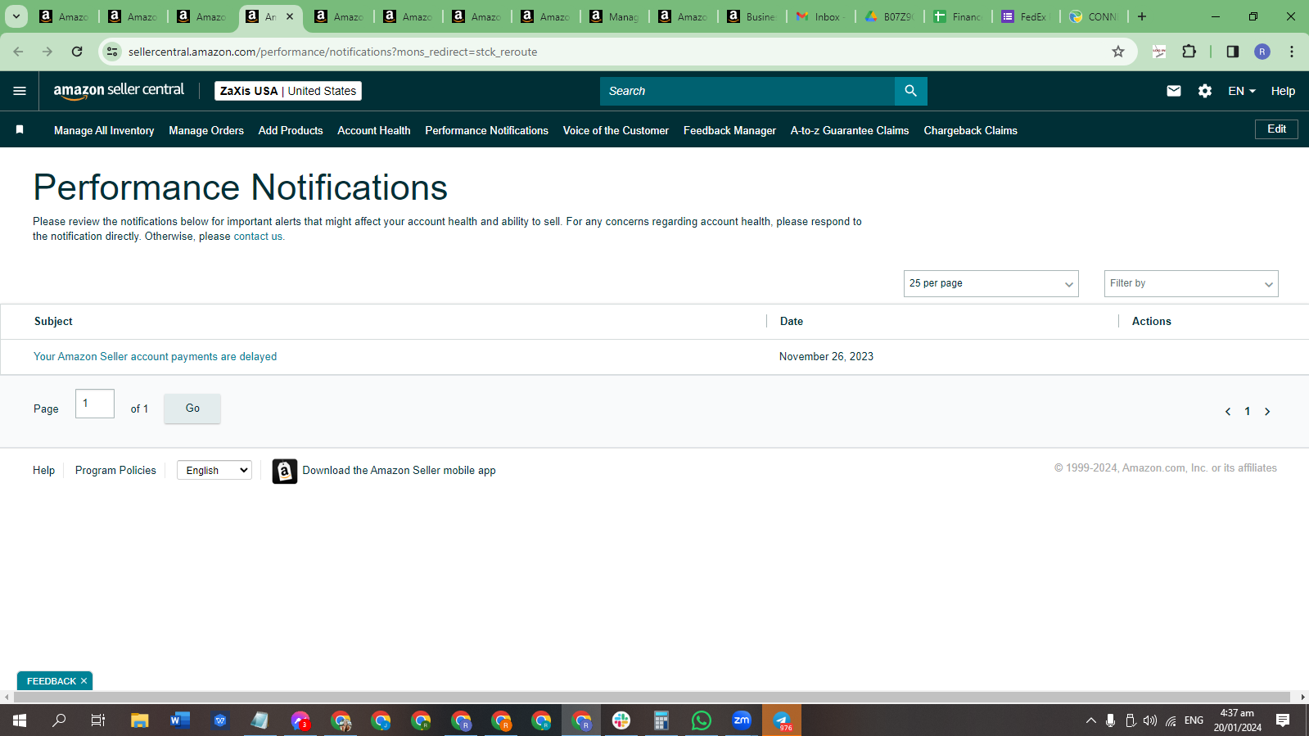Reload the current page
This screenshot has height=736, width=1309.
click(x=77, y=52)
